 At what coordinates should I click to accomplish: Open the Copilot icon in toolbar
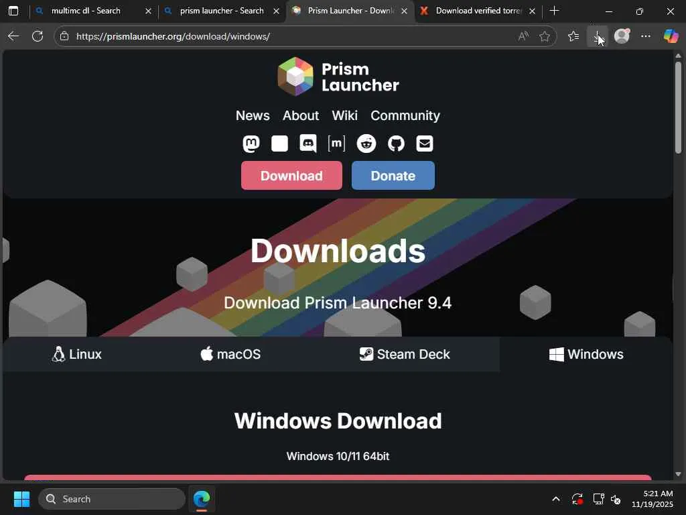click(671, 36)
